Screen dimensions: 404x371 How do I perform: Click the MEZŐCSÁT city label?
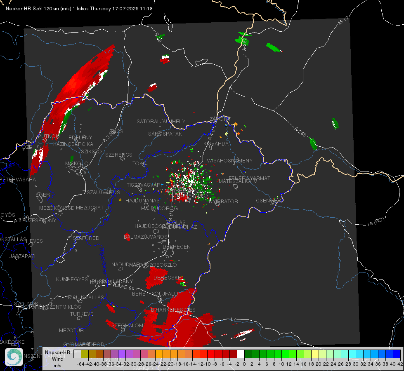(x=90, y=207)
